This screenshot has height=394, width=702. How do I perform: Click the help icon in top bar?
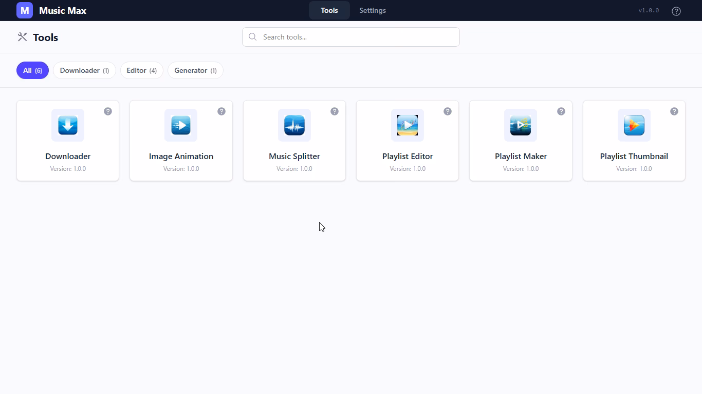pos(676,11)
